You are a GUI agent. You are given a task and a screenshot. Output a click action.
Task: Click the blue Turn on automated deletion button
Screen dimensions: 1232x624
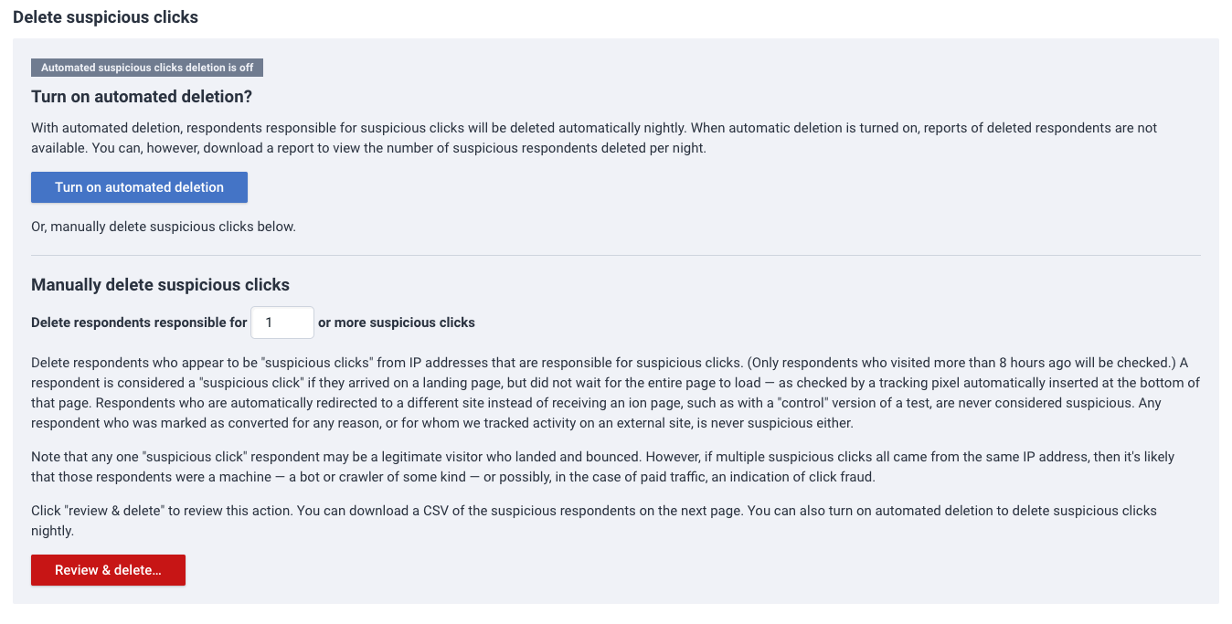pos(139,187)
